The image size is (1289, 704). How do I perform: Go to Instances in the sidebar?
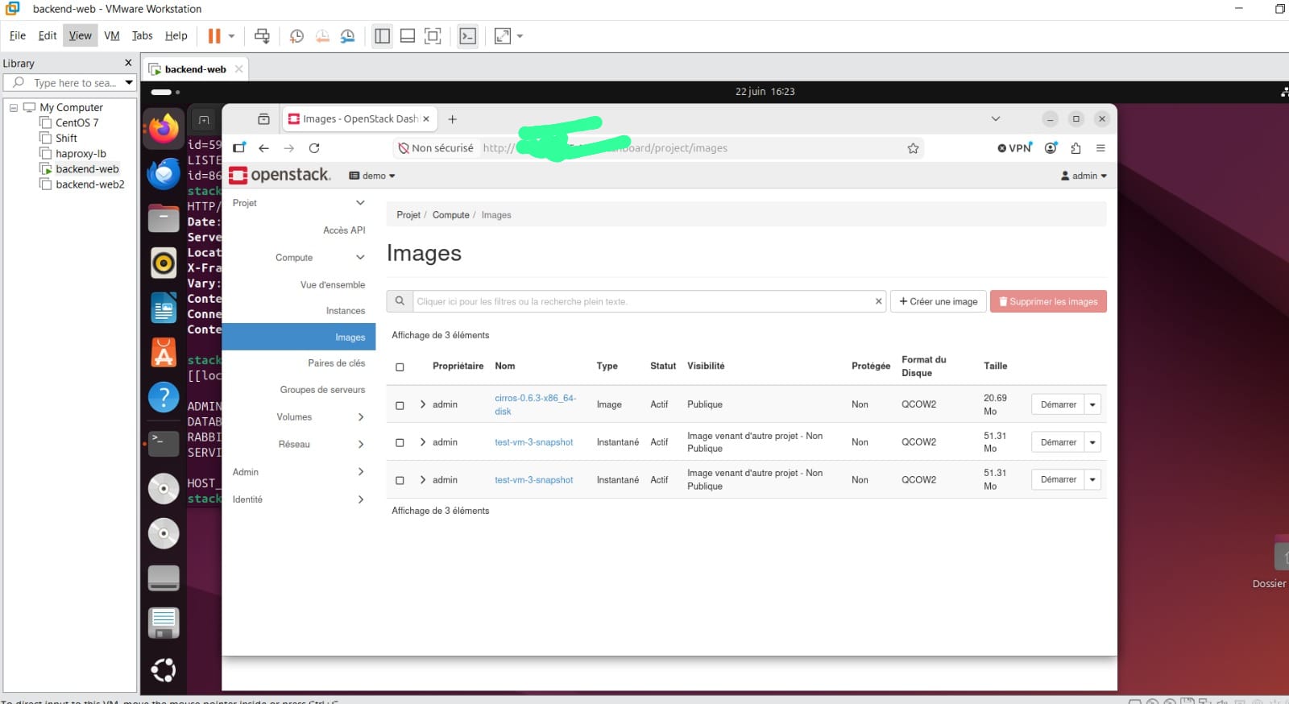click(345, 311)
